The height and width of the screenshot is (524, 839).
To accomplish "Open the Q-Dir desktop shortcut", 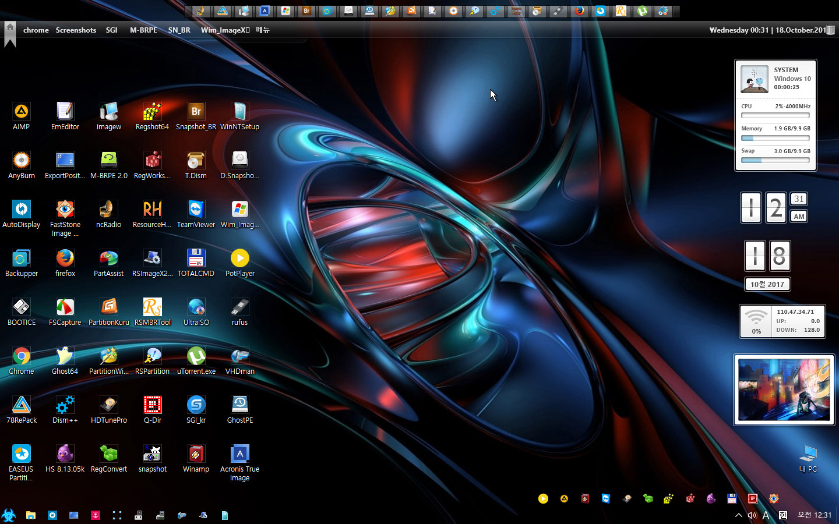I will point(152,409).
